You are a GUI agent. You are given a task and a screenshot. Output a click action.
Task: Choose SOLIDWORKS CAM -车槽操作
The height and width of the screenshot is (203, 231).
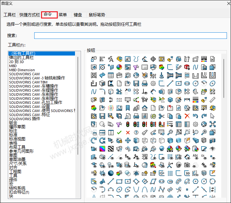click(x=34, y=86)
